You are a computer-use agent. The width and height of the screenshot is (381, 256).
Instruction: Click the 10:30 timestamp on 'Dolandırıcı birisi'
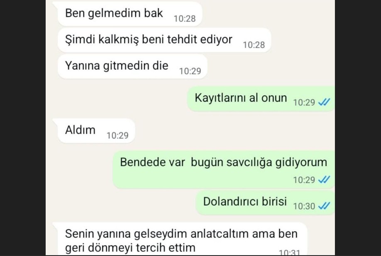point(304,207)
